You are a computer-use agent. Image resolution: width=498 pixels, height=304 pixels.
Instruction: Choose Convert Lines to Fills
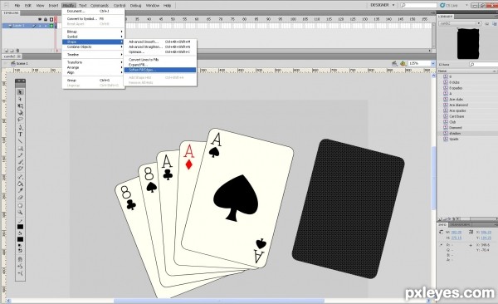click(160, 60)
